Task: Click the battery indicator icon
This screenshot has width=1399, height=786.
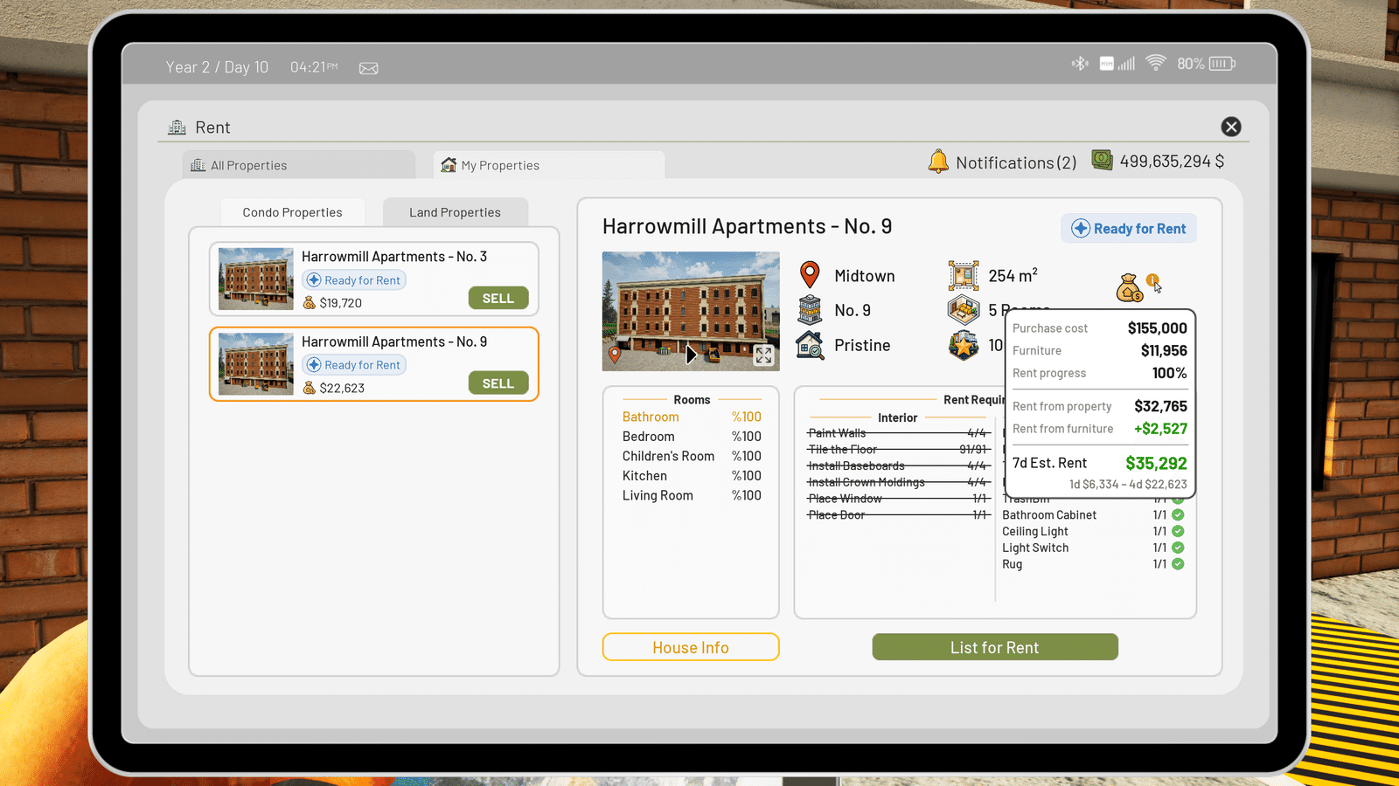Action: tap(1222, 63)
